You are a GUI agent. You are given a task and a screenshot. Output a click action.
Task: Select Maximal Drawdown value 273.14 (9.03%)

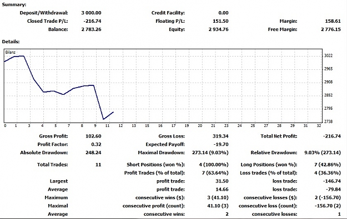[x=210, y=152]
